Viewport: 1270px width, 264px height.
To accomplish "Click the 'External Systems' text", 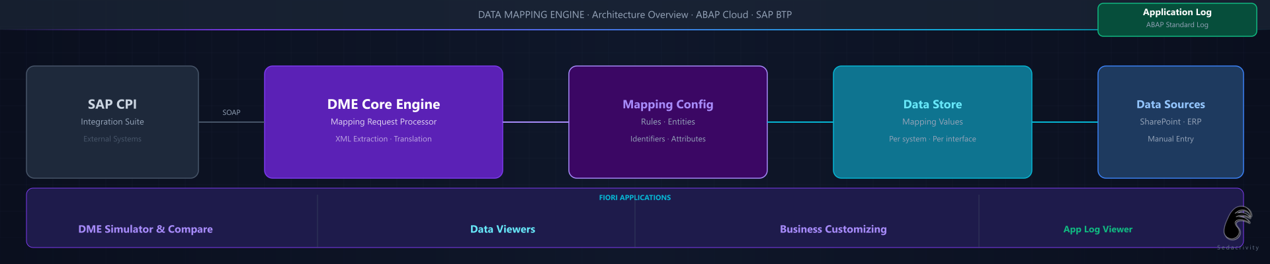I will click(112, 139).
